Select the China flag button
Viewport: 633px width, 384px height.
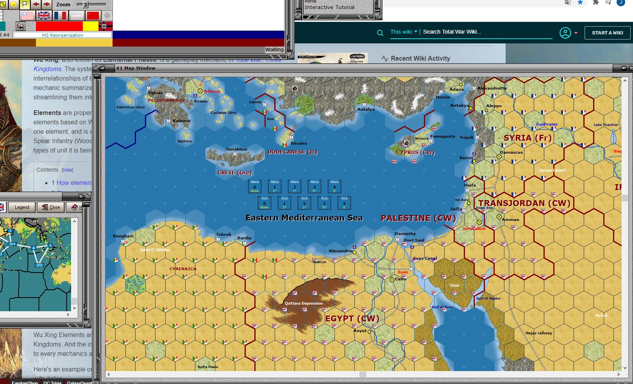[x=27, y=16]
